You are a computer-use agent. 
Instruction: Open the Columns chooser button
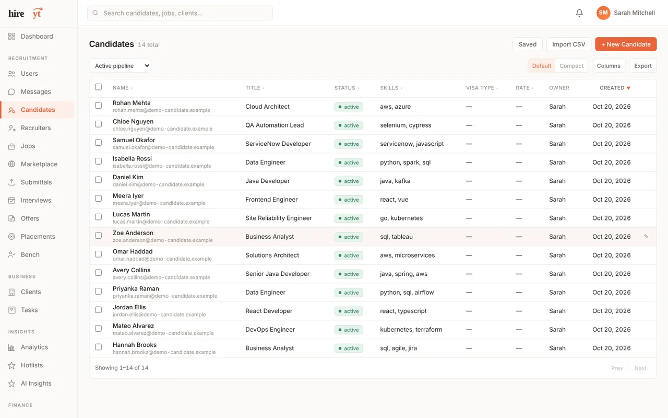coord(609,66)
